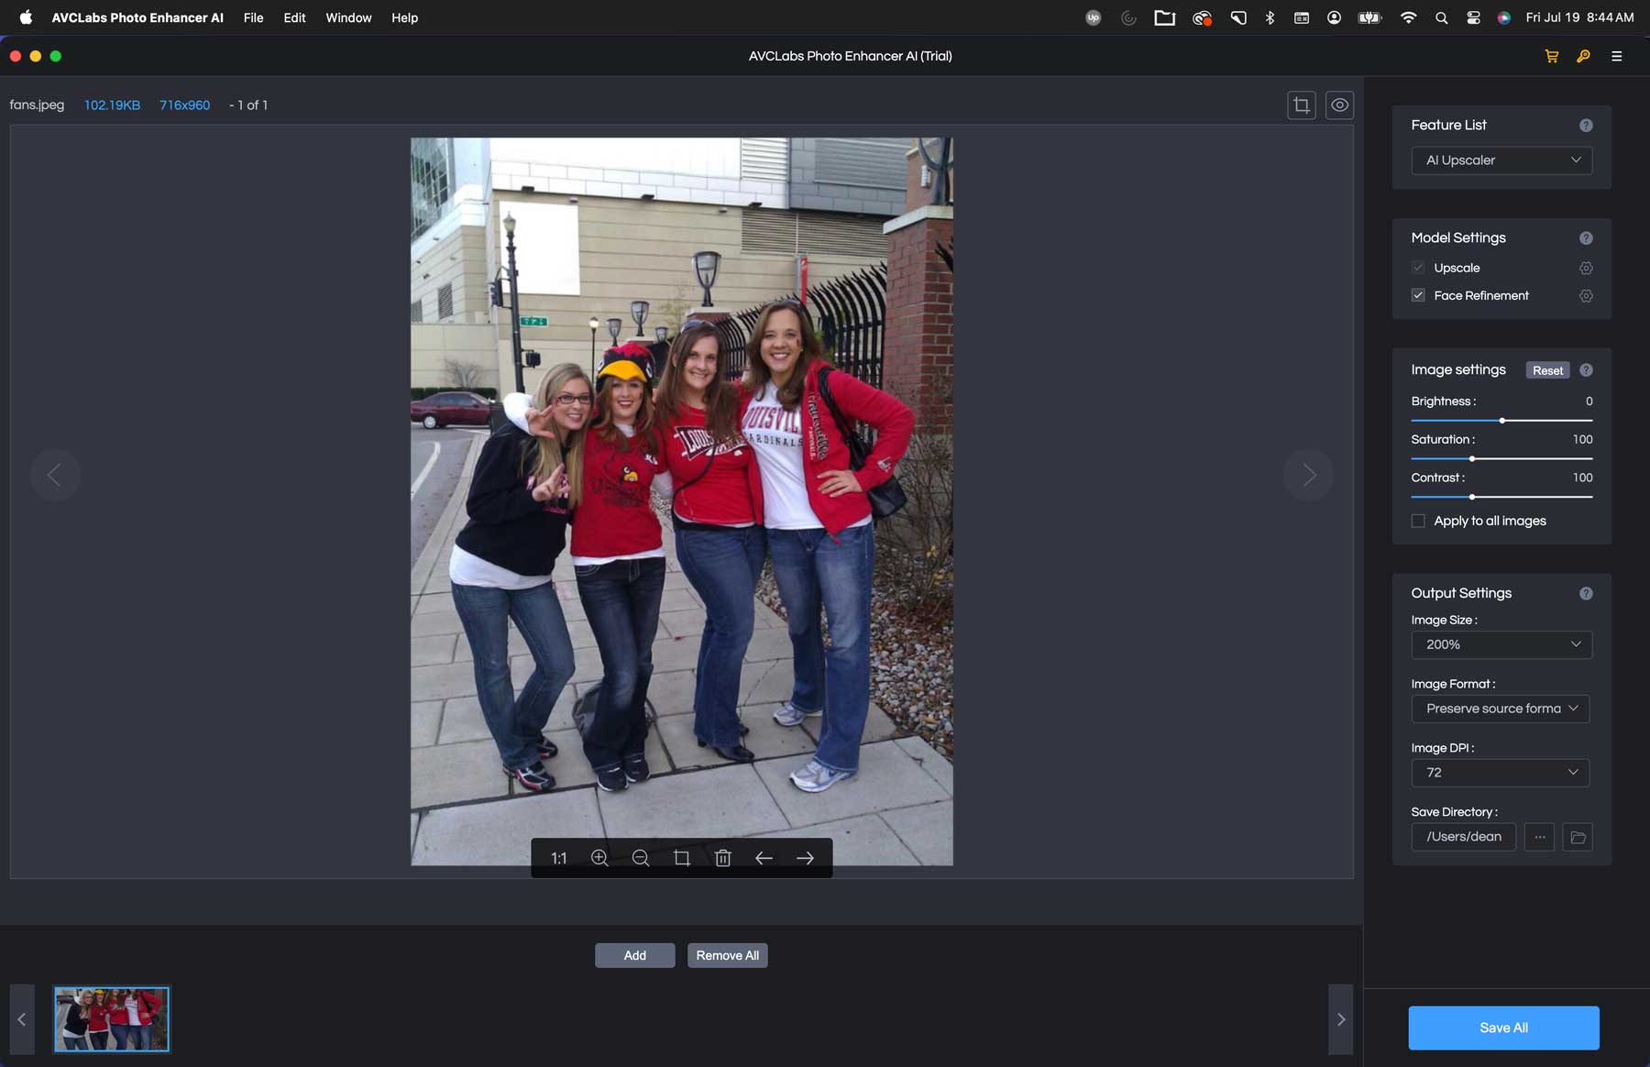Click the zoom out magnifier icon

pyautogui.click(x=641, y=858)
